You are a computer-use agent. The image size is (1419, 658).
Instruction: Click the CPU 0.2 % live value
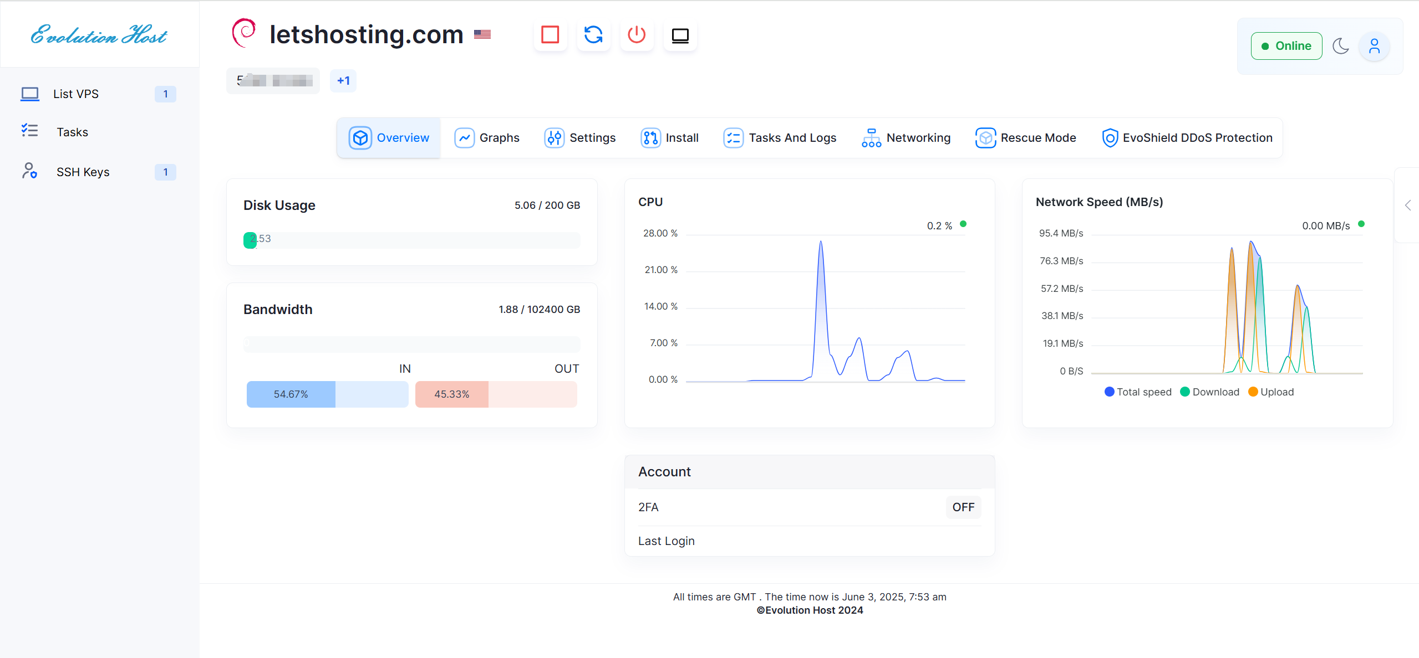[939, 225]
